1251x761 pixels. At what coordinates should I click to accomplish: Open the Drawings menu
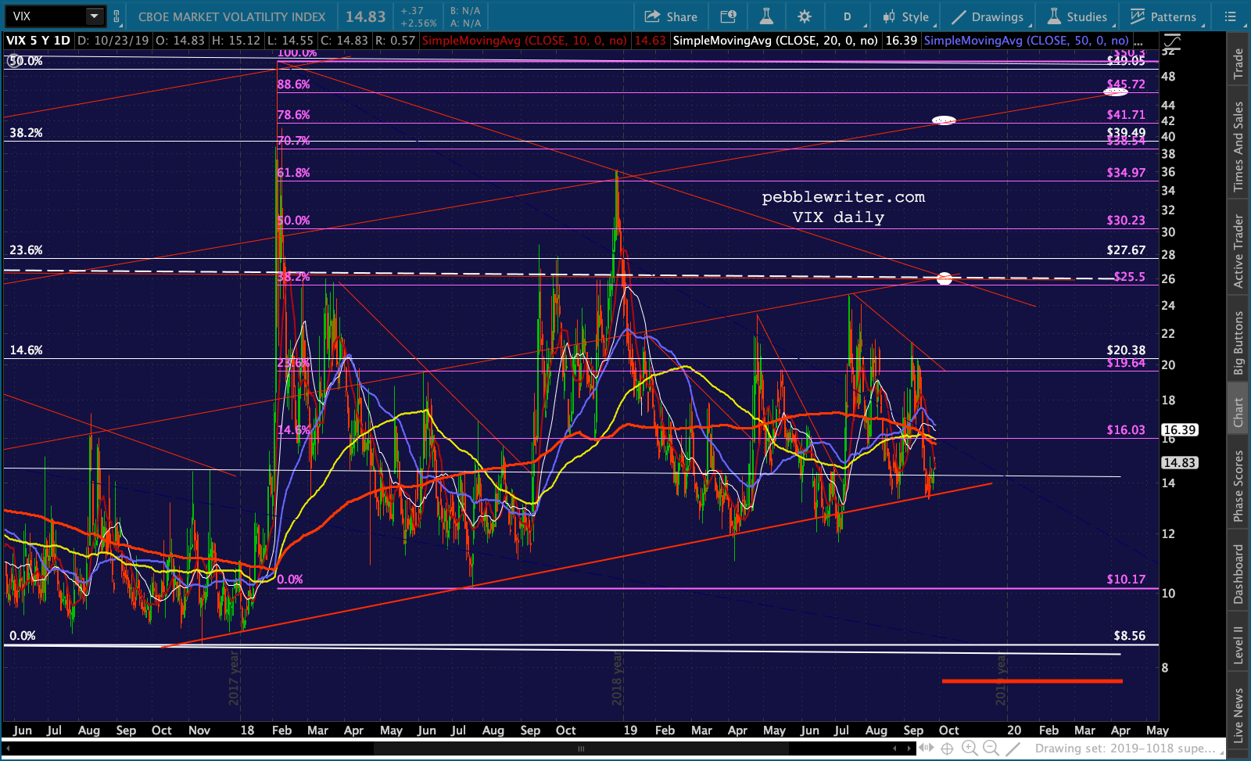988,16
